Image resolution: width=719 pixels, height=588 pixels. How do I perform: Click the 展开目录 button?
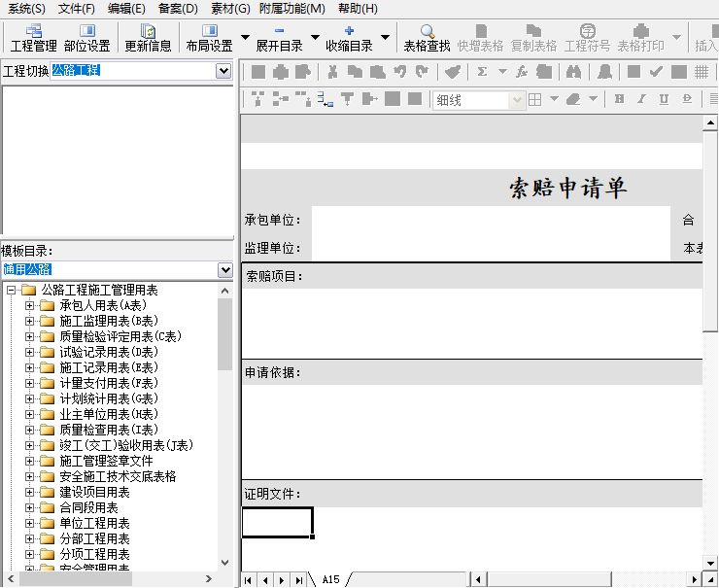tap(279, 38)
